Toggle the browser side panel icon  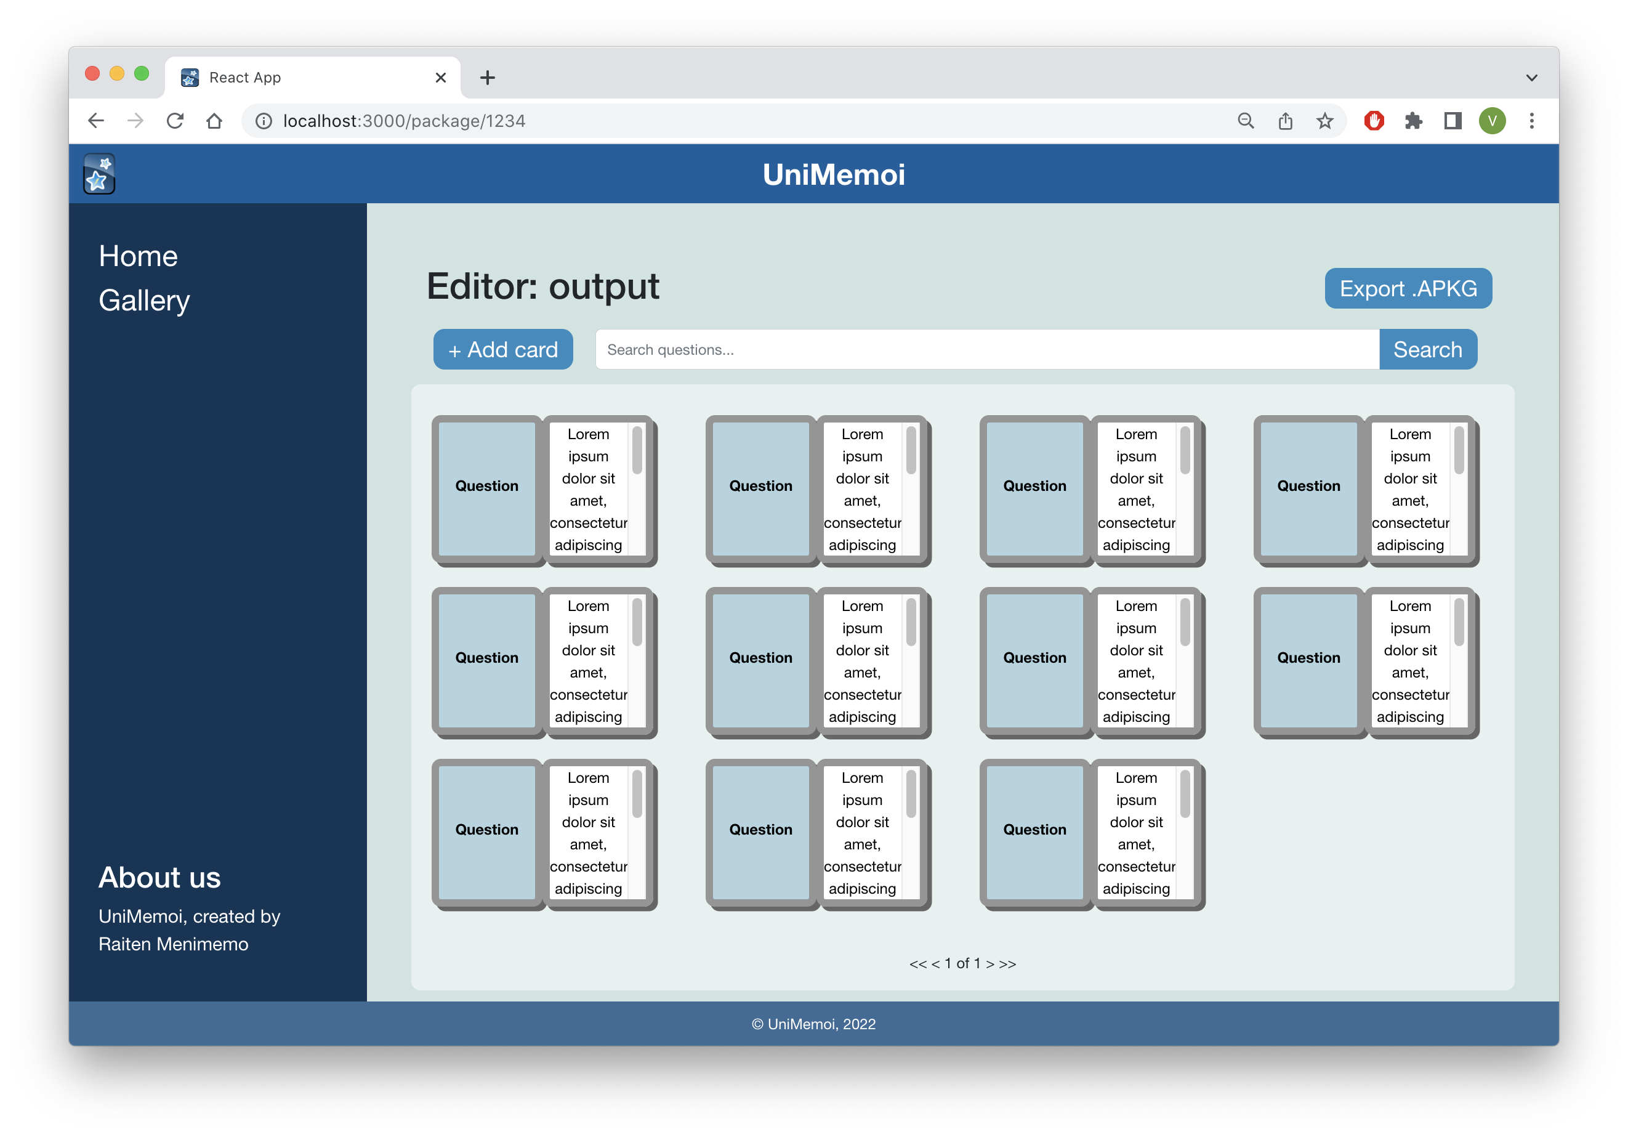pos(1452,121)
